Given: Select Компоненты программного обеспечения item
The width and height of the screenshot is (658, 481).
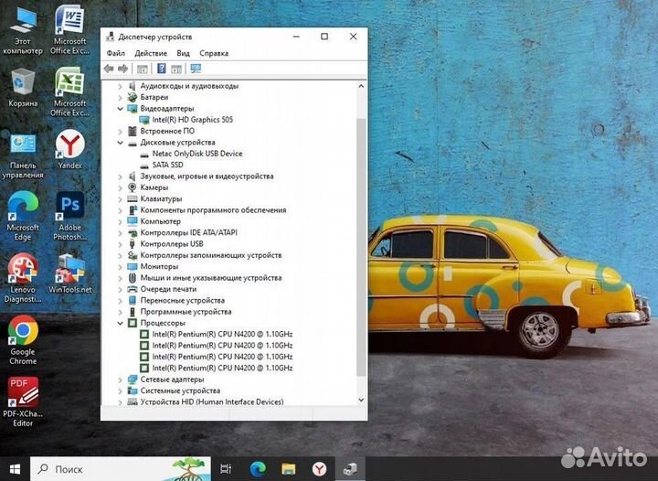Looking at the screenshot, I should point(213,210).
